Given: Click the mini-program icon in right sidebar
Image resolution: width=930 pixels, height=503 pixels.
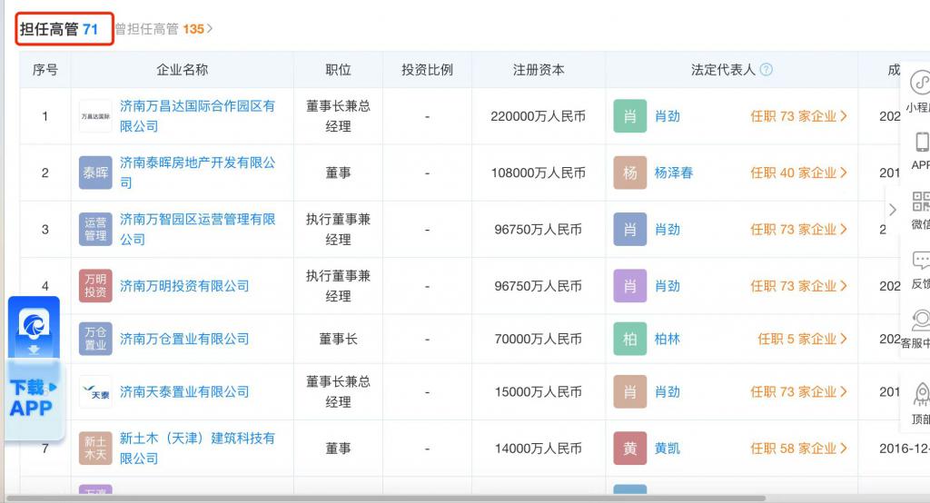Looking at the screenshot, I should (921, 84).
